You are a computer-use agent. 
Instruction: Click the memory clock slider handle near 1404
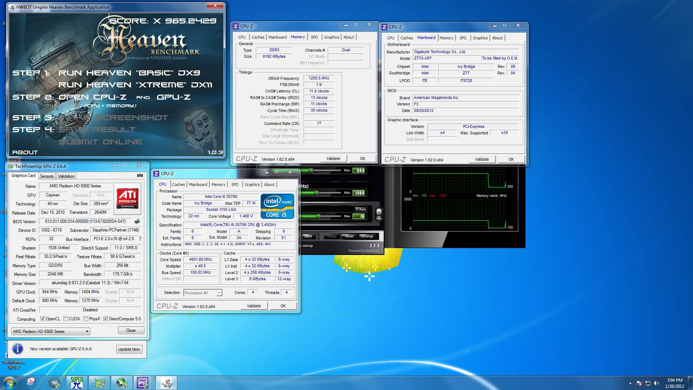point(316,193)
